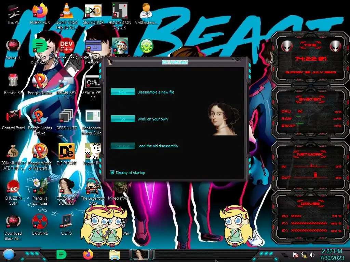Click the RAM usage row in System widget

[311, 118]
